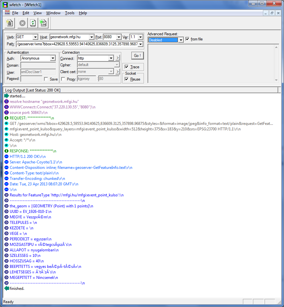This screenshot has height=307, width=284.
Task: Click the Advanced Request text area
Action: click(211, 64)
